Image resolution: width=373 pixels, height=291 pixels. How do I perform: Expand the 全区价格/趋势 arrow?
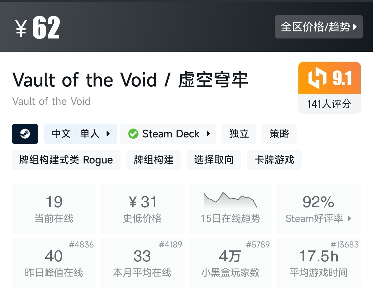click(x=355, y=27)
